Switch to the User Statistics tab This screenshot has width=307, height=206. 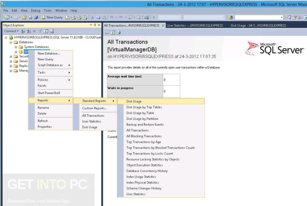point(195,26)
